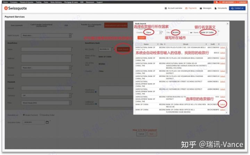The width and height of the screenshot is (250, 155).
Task: Click the beneficiary Account input field
Action: (46, 75)
